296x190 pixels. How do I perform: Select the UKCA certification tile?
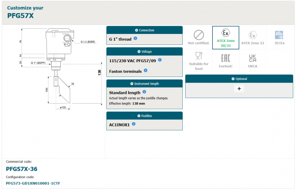252,60
